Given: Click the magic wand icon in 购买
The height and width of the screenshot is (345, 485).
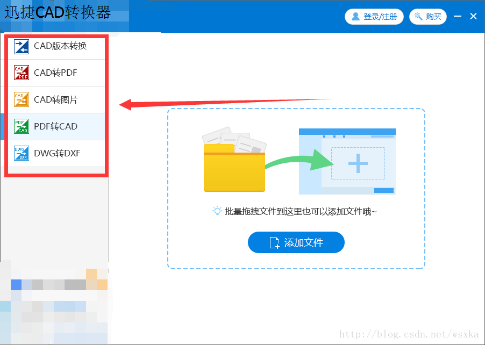Looking at the screenshot, I should tap(418, 16).
